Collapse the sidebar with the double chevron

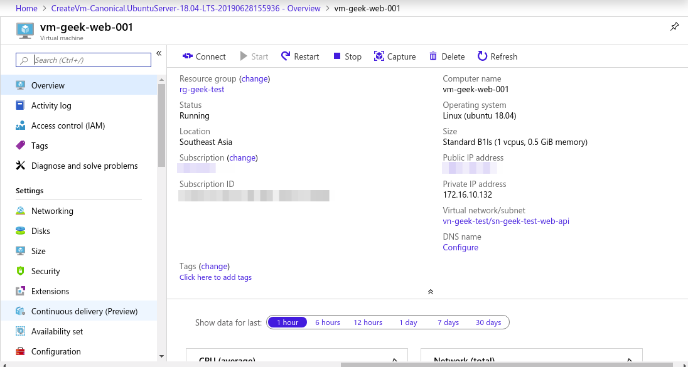[159, 53]
